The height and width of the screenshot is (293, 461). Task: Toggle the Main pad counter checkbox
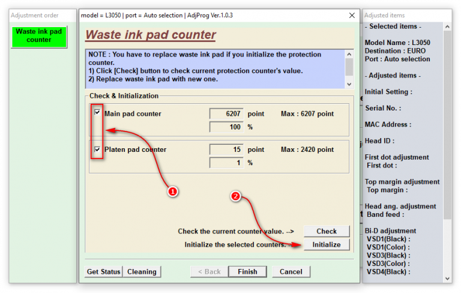[x=97, y=112]
